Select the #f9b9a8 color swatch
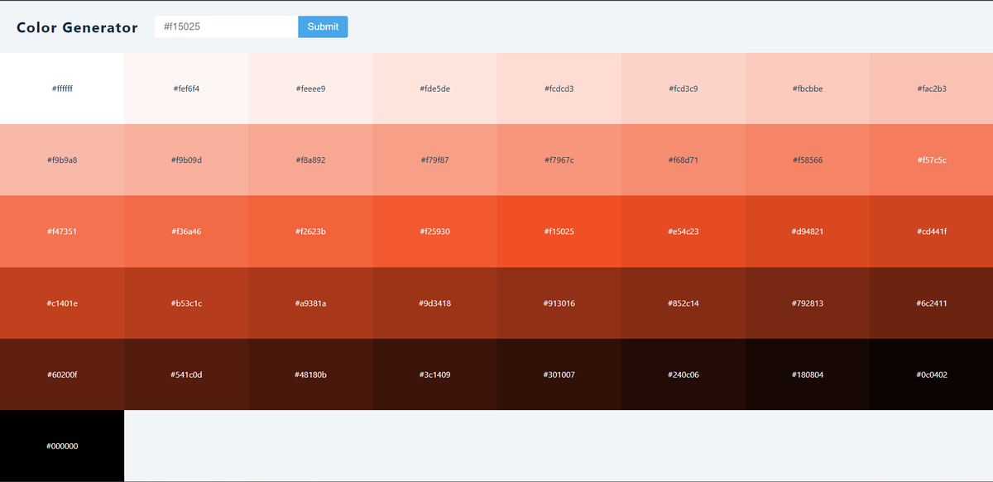This screenshot has height=482, width=993. [x=62, y=160]
